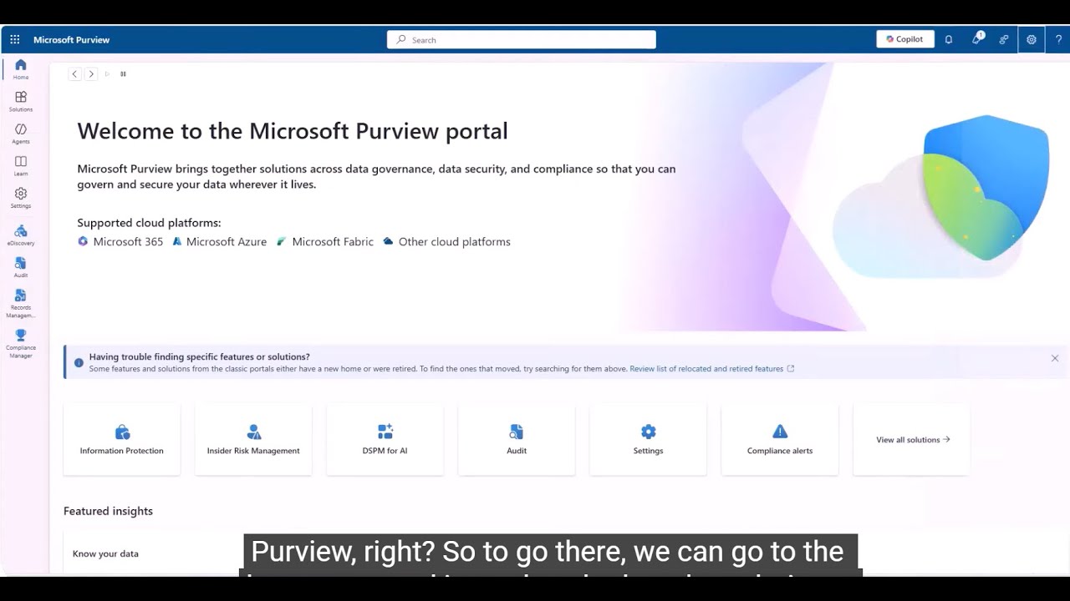The height and width of the screenshot is (601, 1070).
Task: Click the Featured insights heading
Action: point(108,511)
